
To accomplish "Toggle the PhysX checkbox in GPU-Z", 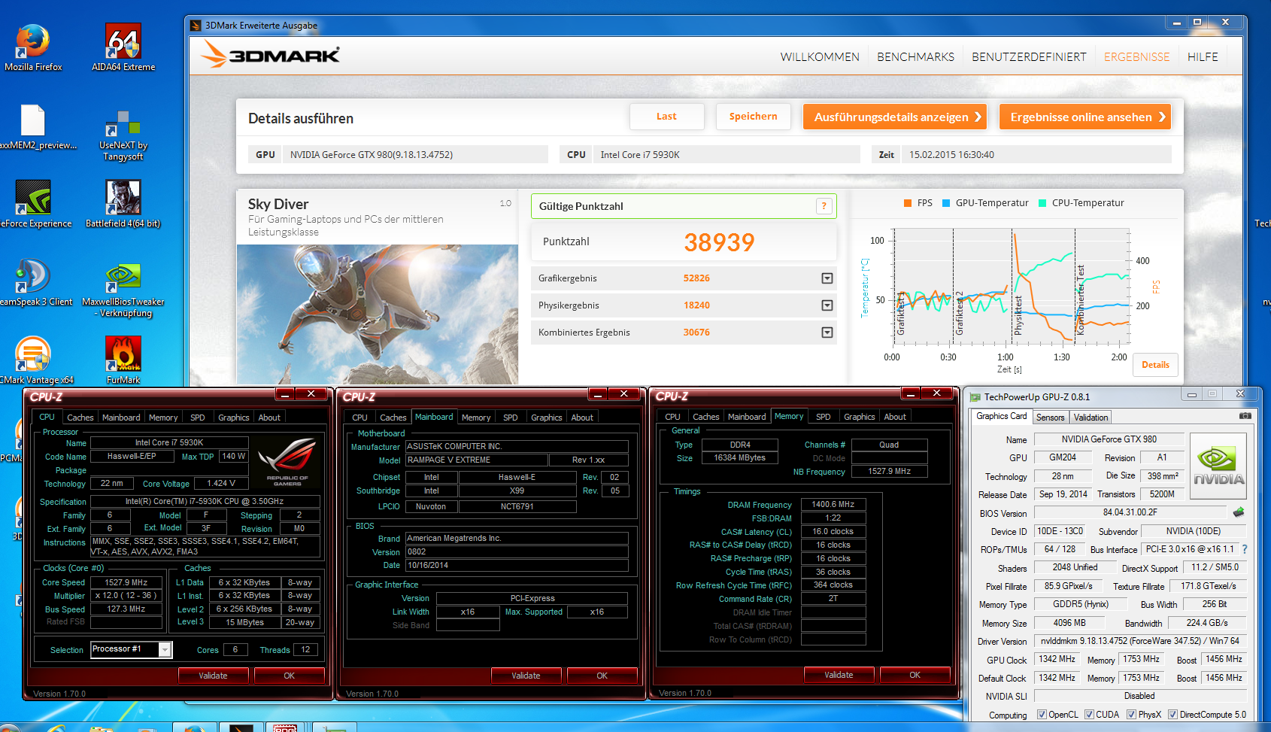I will [1131, 715].
